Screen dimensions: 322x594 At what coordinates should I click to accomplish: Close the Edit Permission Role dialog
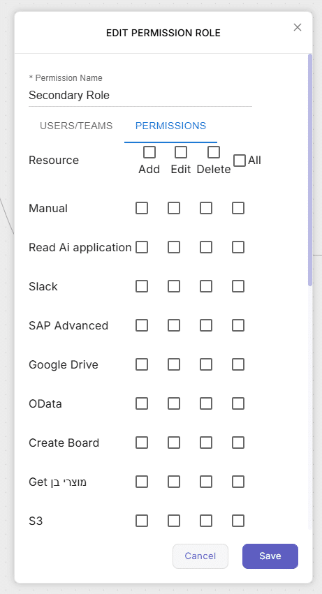pos(298,27)
